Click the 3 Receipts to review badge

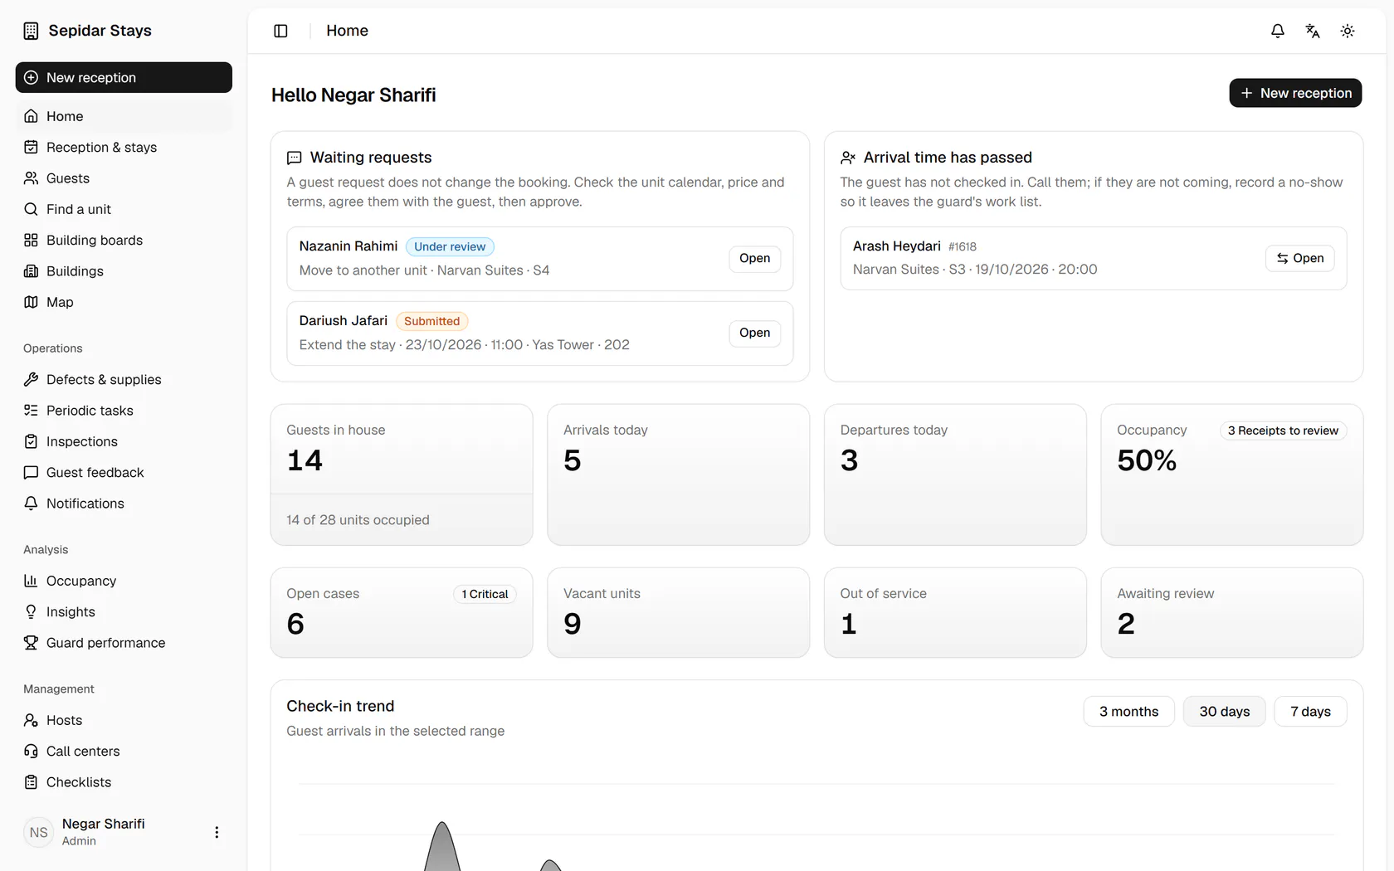pos(1283,431)
